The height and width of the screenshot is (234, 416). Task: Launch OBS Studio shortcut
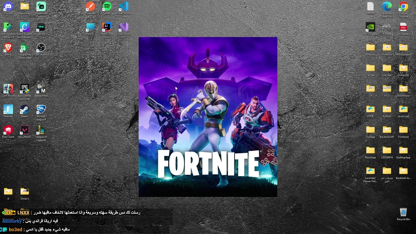41,50
